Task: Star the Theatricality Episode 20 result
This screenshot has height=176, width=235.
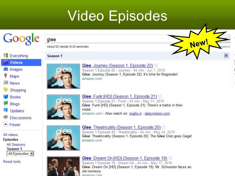Action: coord(164,127)
